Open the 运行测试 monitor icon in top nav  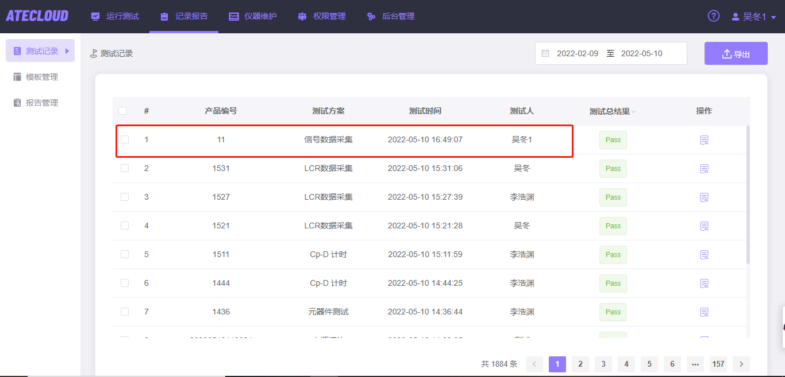click(x=95, y=16)
